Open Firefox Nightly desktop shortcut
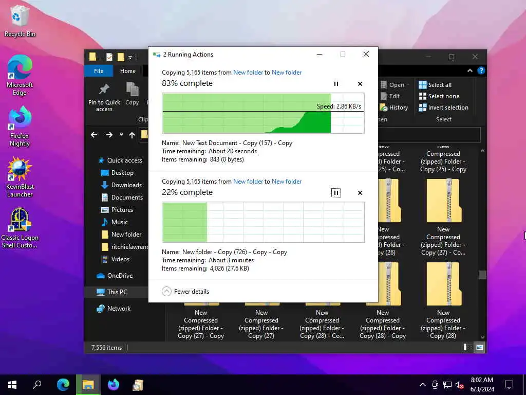 tap(20, 127)
